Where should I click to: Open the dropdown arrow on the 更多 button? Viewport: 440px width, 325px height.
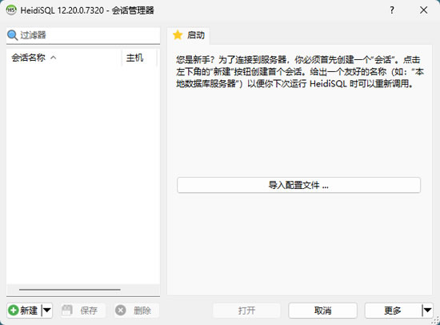click(427, 311)
